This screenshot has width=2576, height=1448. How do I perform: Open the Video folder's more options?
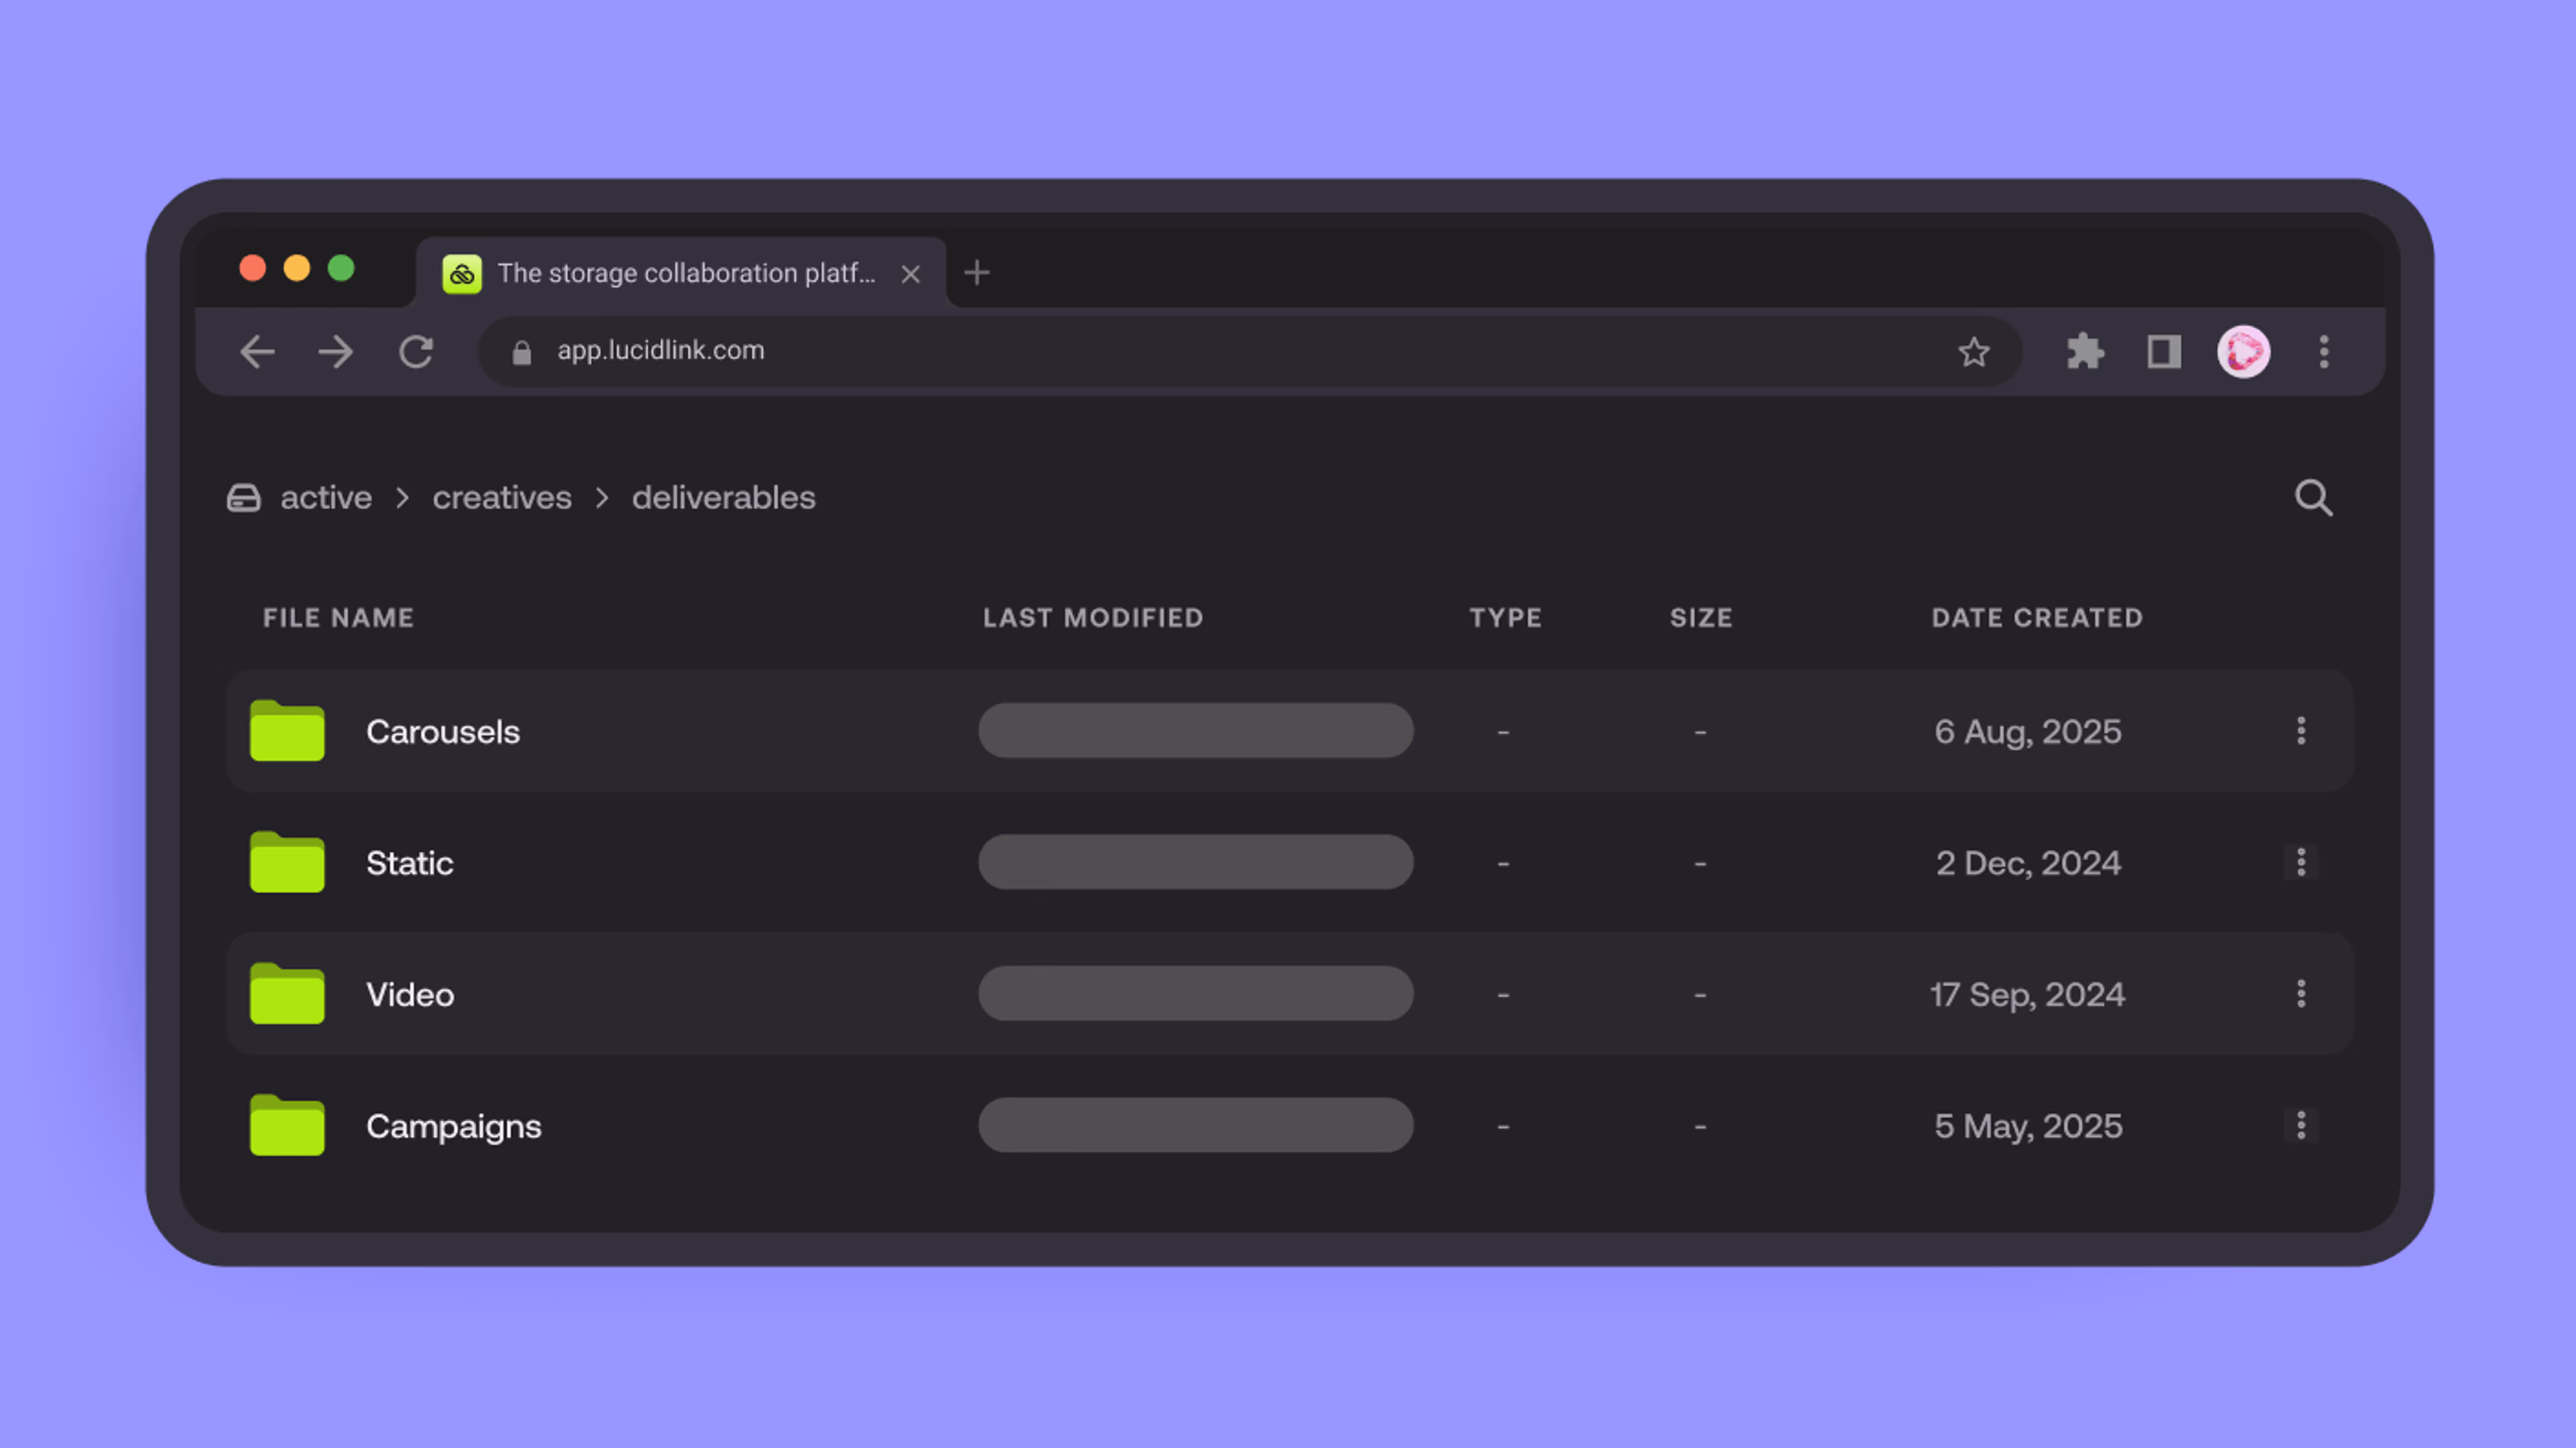tap(2300, 993)
